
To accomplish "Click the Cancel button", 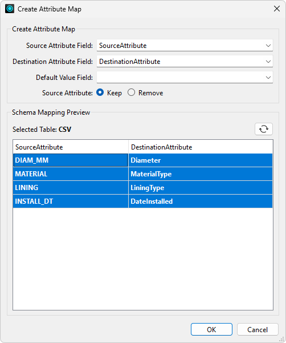I will click(x=258, y=329).
